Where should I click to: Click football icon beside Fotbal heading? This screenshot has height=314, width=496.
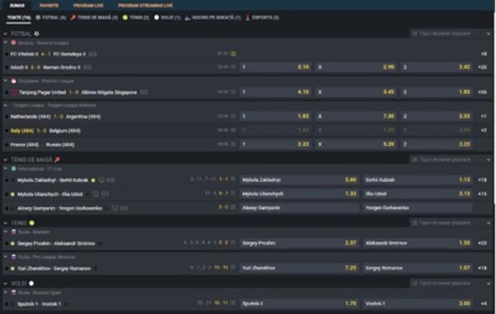tap(37, 34)
